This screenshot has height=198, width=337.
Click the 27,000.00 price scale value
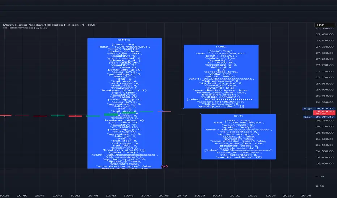325,90
